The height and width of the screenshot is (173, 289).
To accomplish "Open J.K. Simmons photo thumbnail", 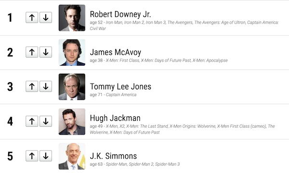I will pos(72,156).
